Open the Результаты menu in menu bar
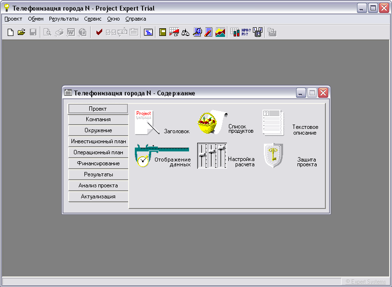The width and height of the screenshot is (392, 287). (64, 19)
